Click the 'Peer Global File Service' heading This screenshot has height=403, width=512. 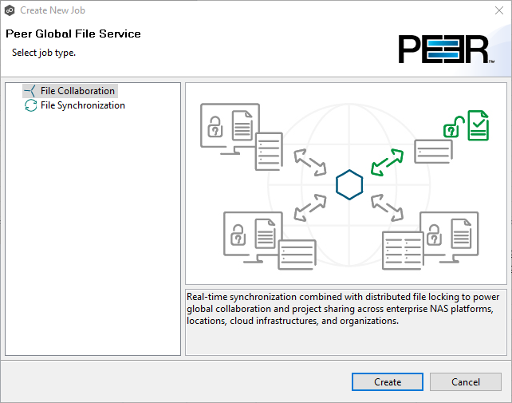coord(73,34)
